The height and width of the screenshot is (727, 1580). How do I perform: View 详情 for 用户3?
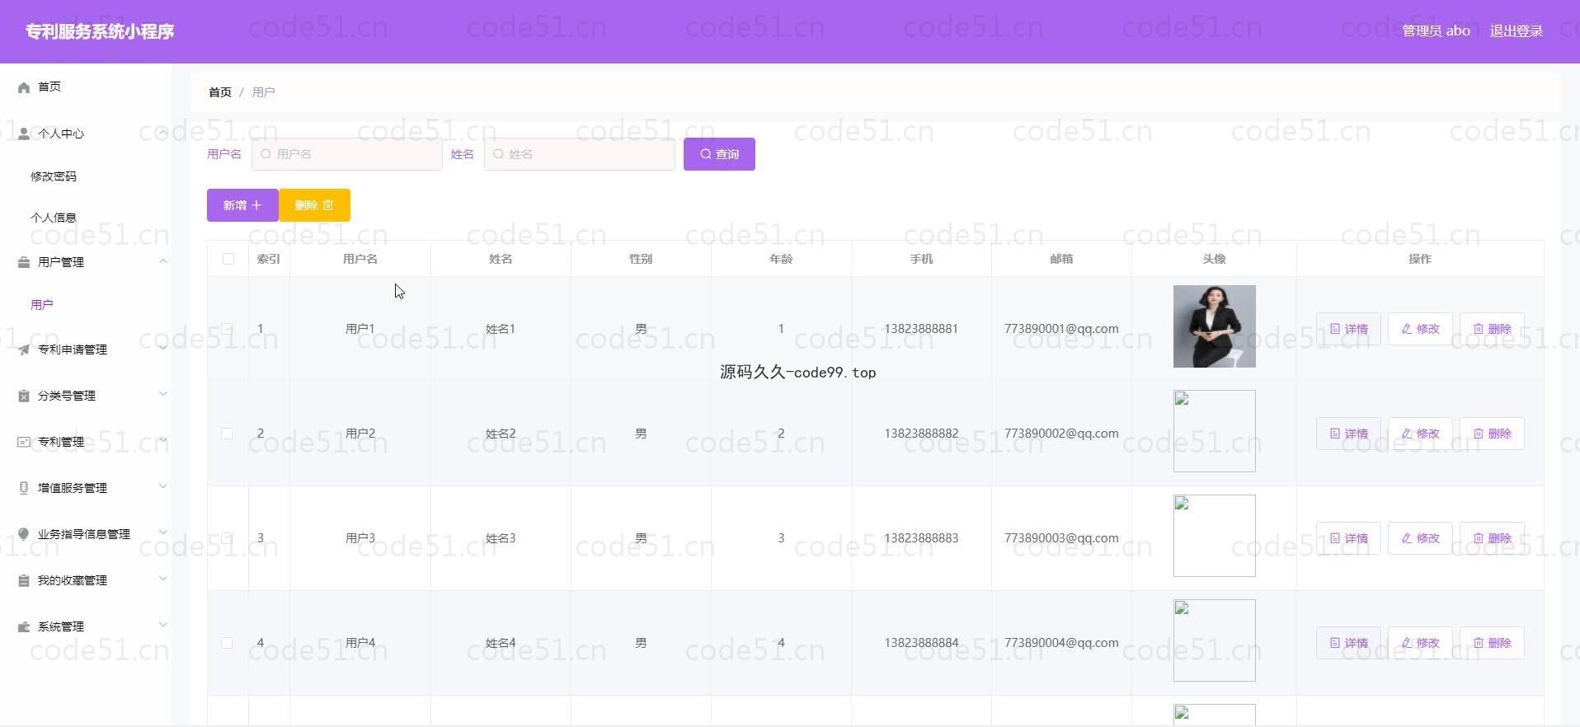1348,538
